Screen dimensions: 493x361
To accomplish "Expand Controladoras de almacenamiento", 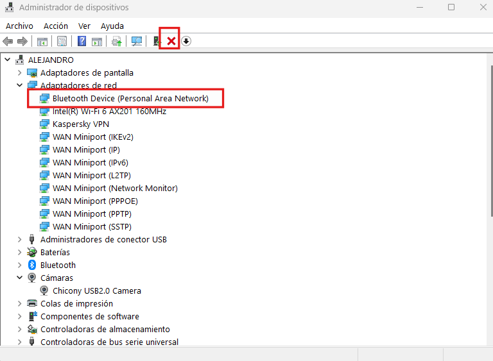I will coord(19,330).
